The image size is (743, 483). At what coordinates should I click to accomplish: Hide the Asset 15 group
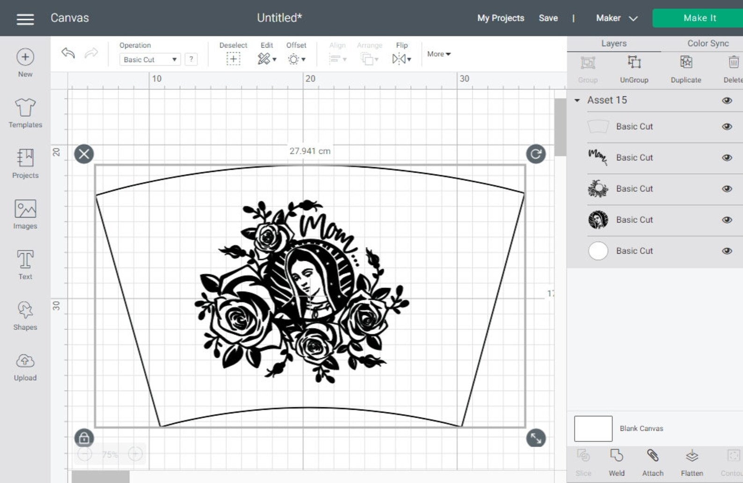727,100
